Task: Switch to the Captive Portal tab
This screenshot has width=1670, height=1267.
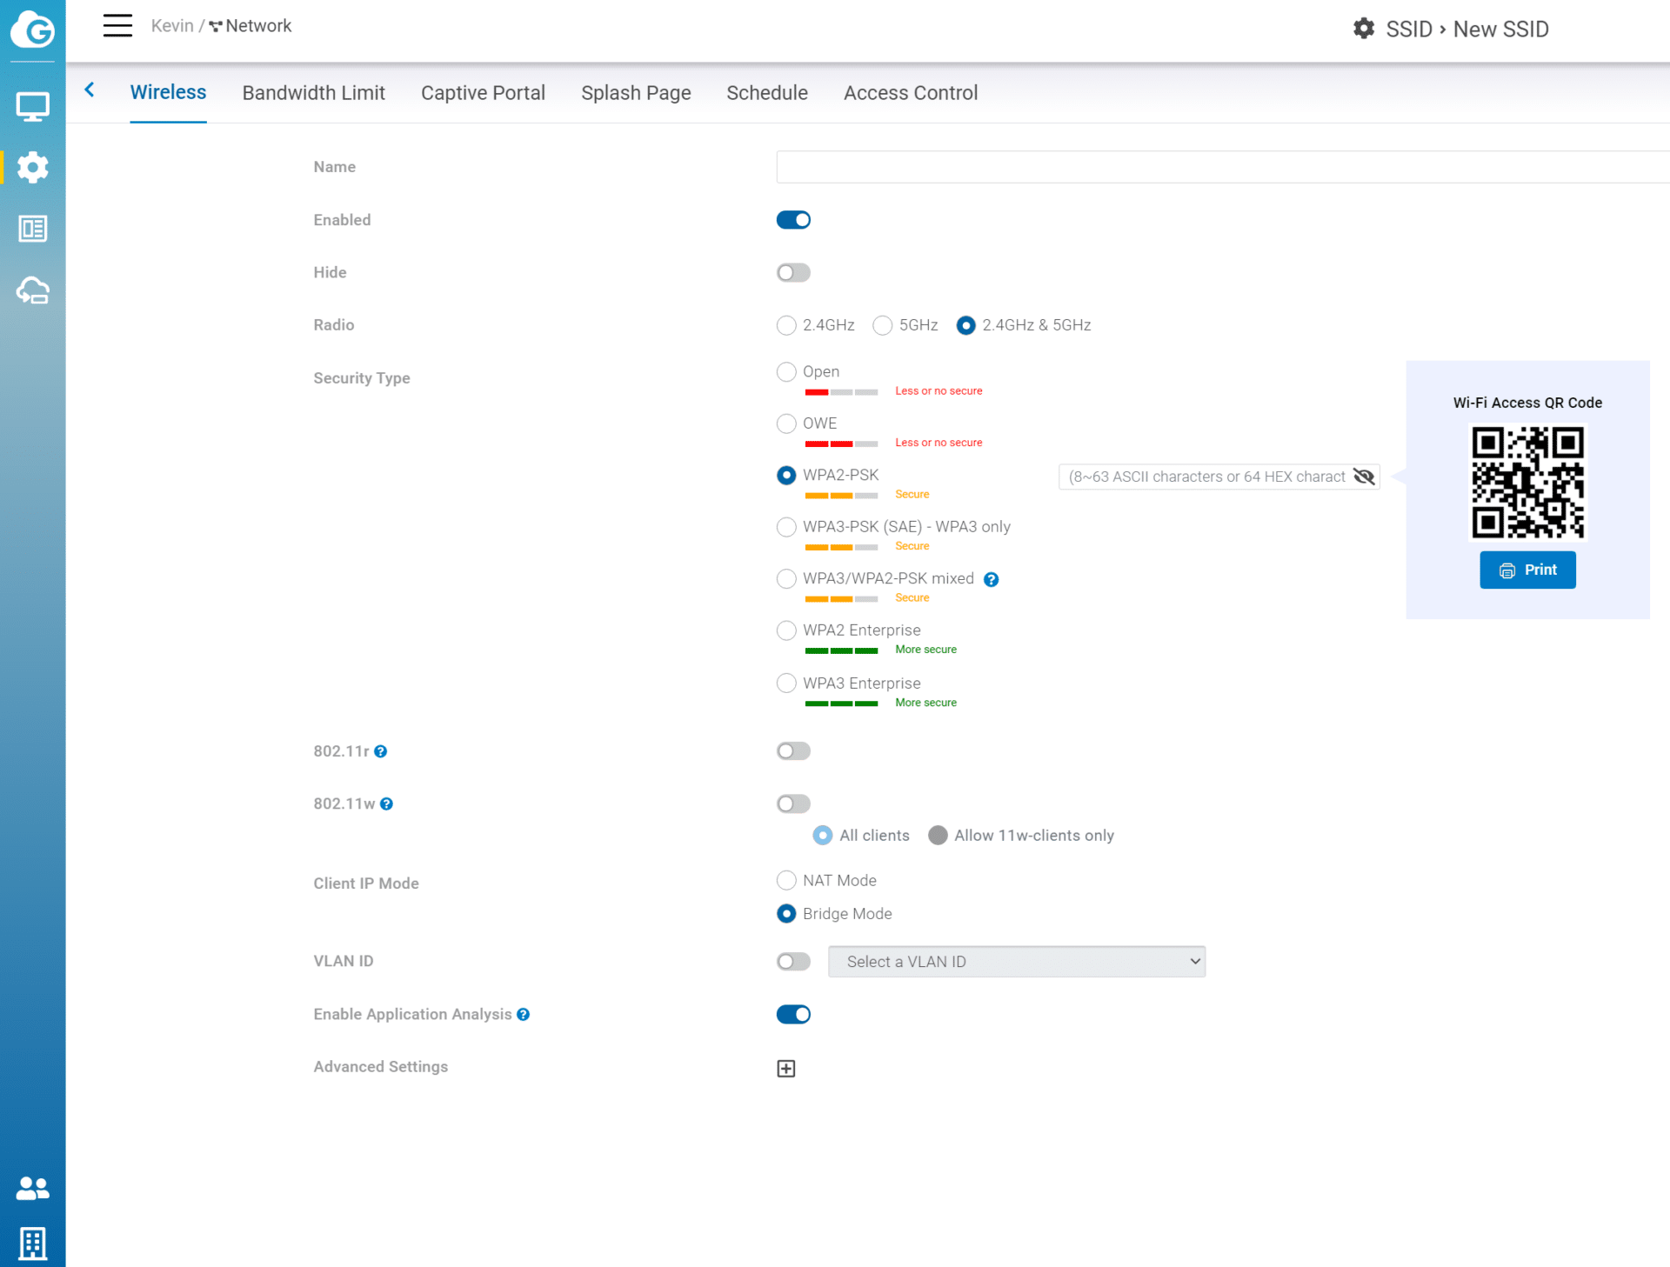Action: coord(483,93)
